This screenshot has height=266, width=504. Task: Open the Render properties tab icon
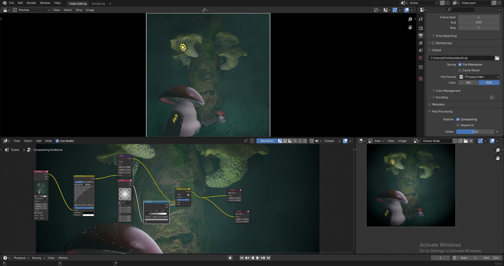421,28
